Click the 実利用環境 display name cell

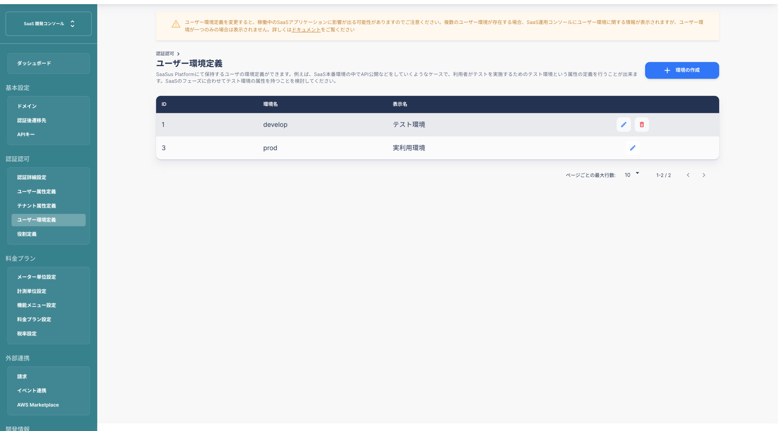(x=409, y=148)
